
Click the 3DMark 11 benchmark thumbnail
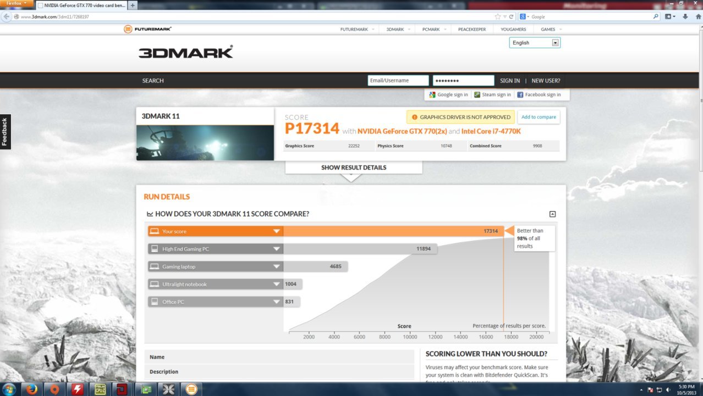pyautogui.click(x=205, y=143)
